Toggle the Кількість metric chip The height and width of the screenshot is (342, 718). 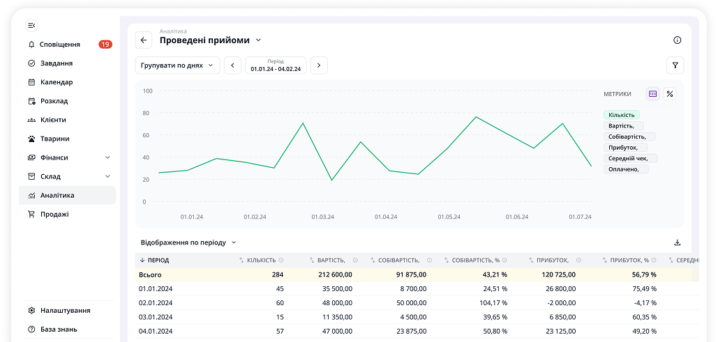(621, 115)
